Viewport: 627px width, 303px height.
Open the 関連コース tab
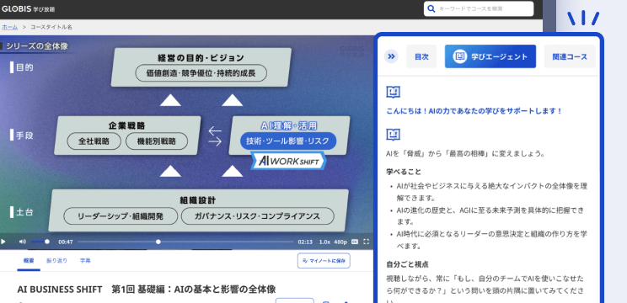coord(570,56)
